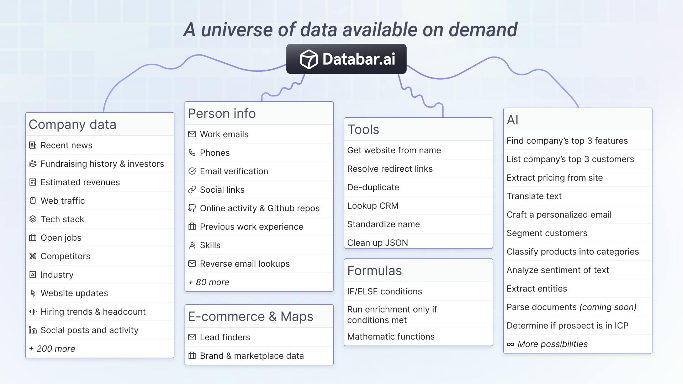Image resolution: width=683 pixels, height=384 pixels.
Task: Click the 'Clean up JSON' row
Action: (x=418, y=242)
